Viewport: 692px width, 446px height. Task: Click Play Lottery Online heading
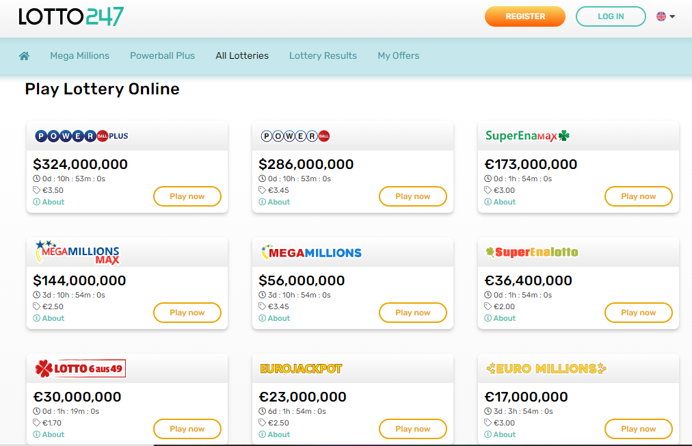click(x=102, y=89)
